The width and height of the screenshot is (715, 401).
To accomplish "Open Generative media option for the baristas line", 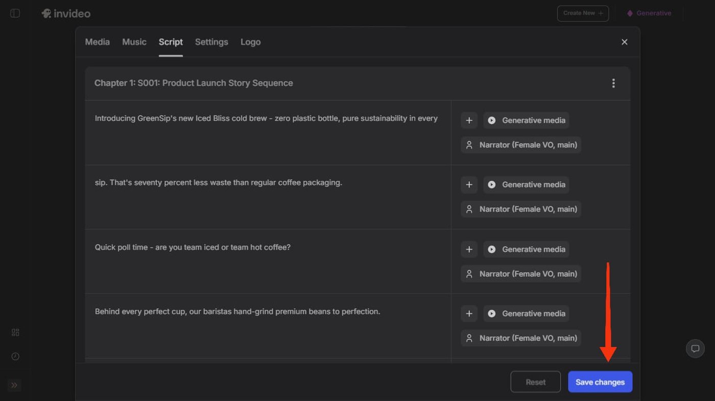I will pos(527,314).
